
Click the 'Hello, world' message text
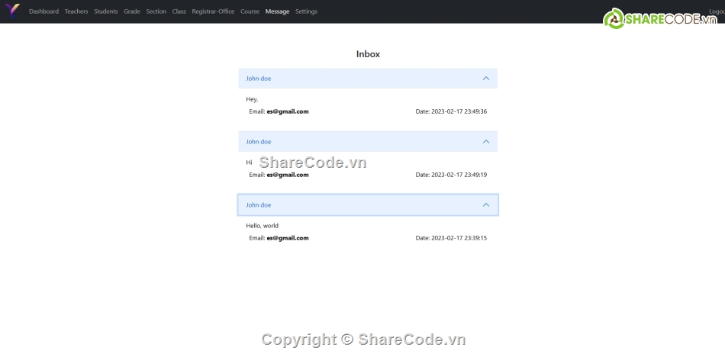(262, 226)
